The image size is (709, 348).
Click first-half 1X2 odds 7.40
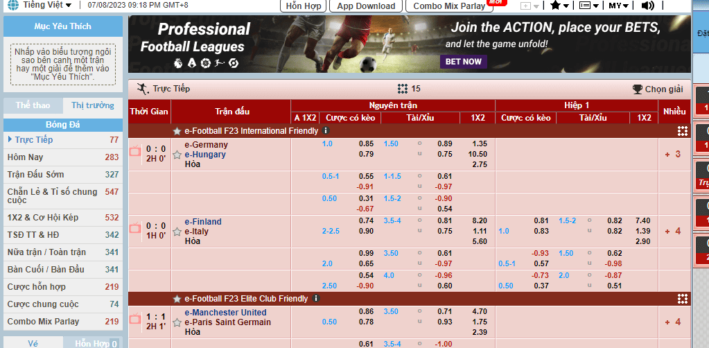point(643,221)
